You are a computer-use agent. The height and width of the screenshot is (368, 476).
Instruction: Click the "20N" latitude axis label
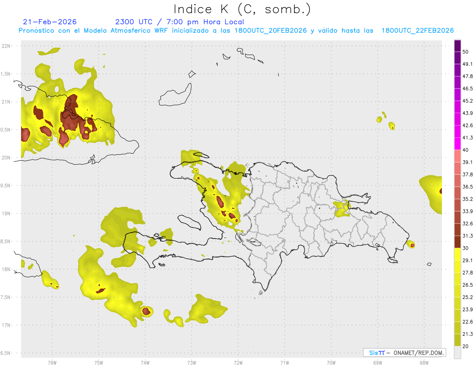[6, 158]
